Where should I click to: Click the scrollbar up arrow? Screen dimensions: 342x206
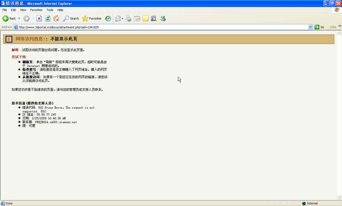click(339, 33)
